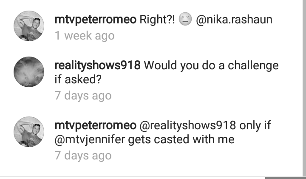
Task: Click '7 days ago' under the last reply
Action: [x=83, y=156]
